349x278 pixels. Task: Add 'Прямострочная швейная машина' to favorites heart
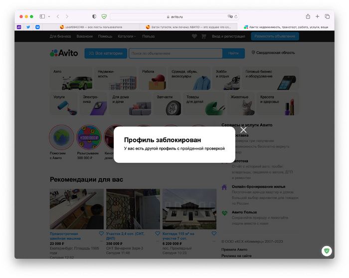pos(101,234)
